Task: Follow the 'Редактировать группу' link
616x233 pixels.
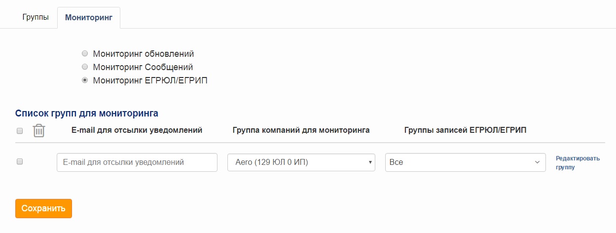Action: coord(578,163)
